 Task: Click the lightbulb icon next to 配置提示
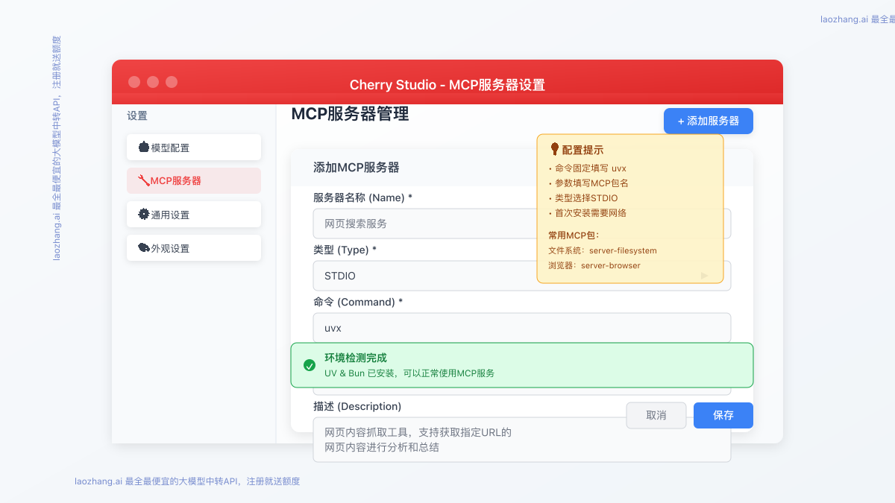555,149
